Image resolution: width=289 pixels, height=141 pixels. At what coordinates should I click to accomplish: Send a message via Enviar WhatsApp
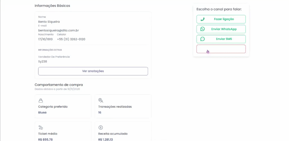click(x=221, y=29)
